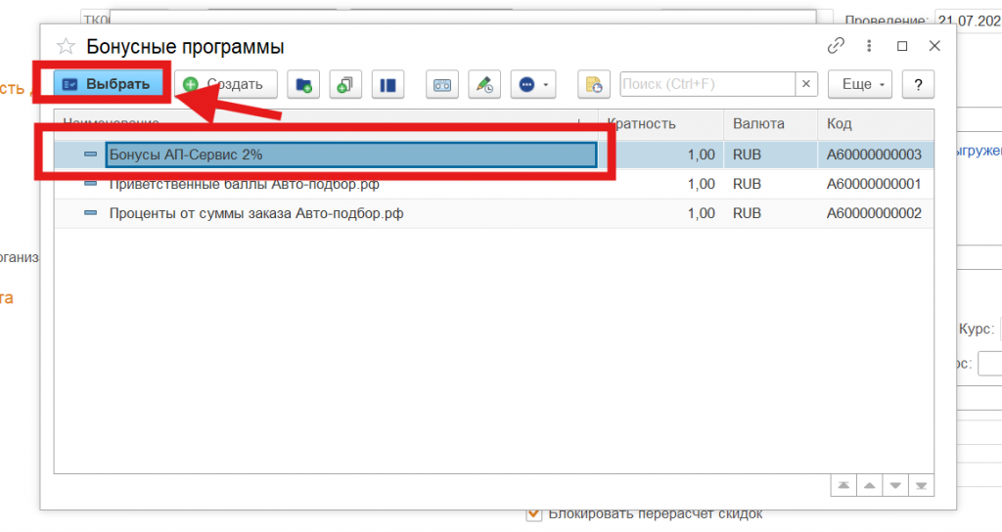Click the Выбрать button
Viewport: 1002px width, 532px height.
tap(106, 84)
